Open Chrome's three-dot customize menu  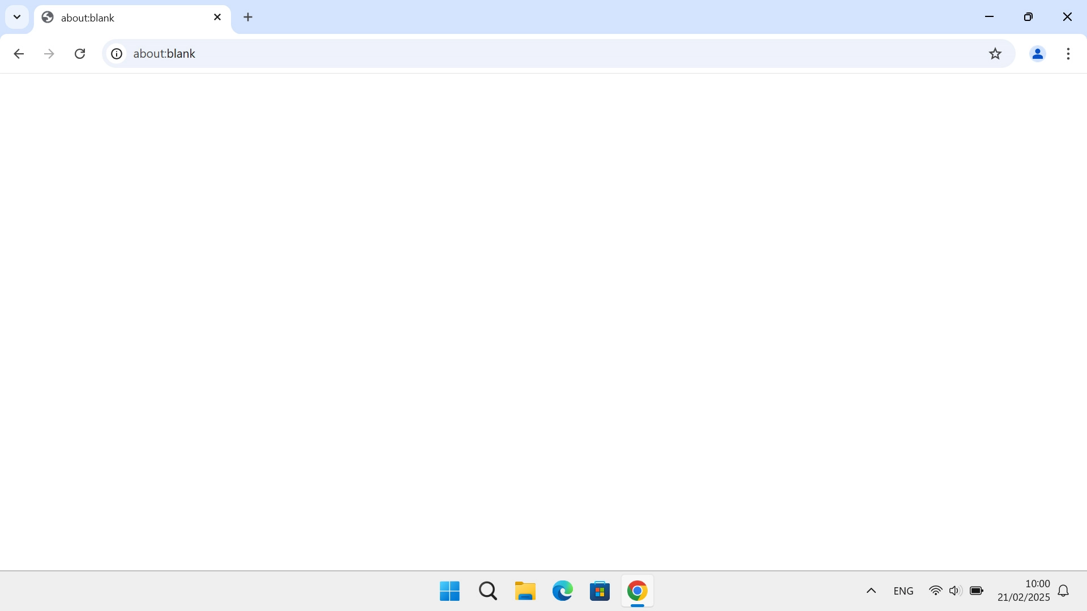pos(1068,53)
